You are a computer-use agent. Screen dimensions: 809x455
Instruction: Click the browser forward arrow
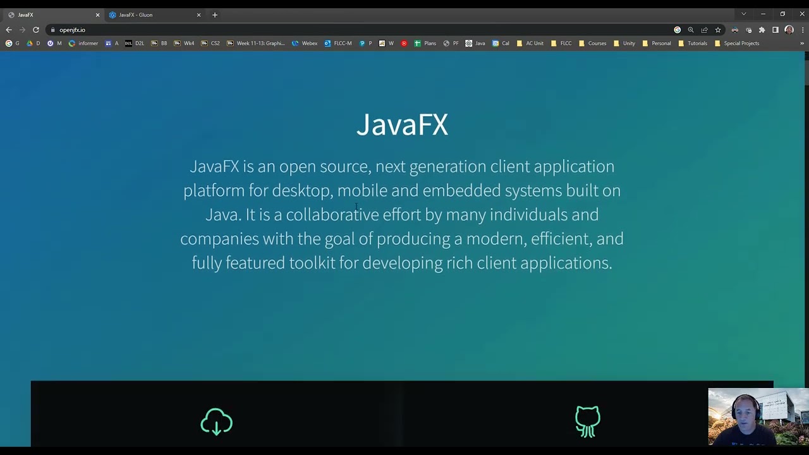pyautogui.click(x=22, y=30)
